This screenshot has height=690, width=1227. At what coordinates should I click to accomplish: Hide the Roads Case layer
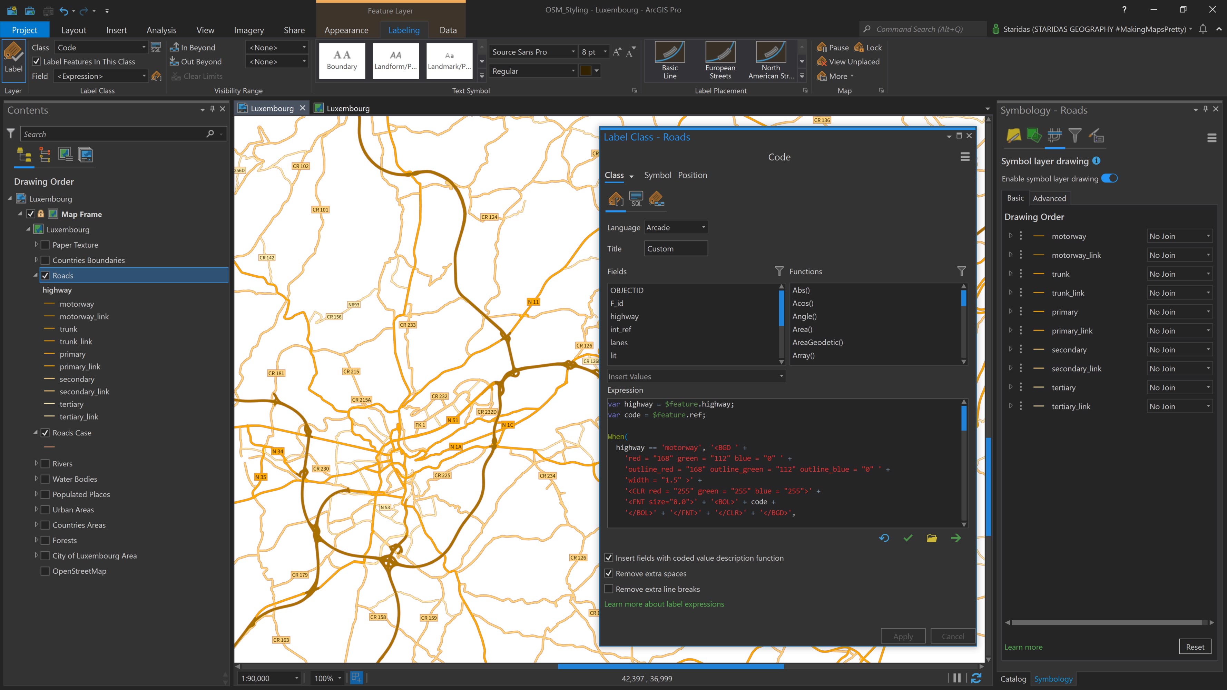tap(45, 432)
